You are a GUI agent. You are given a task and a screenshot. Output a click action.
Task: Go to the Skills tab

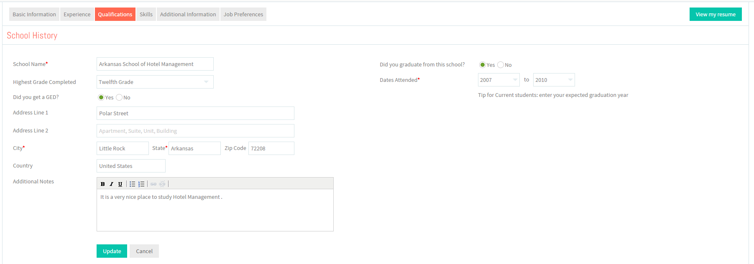(146, 14)
